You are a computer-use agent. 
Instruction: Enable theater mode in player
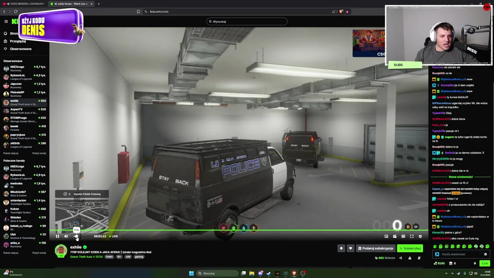pos(403,236)
